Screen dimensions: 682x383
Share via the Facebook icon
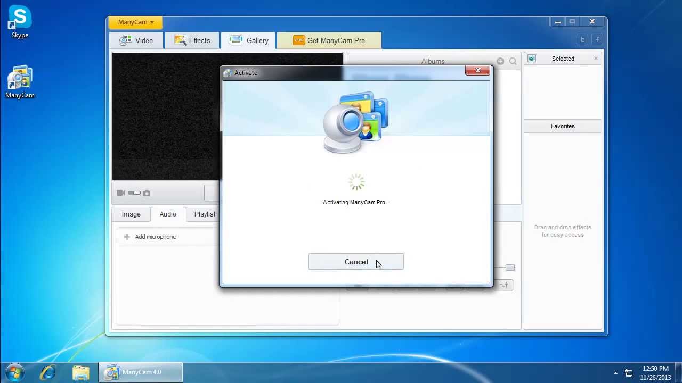(x=597, y=39)
